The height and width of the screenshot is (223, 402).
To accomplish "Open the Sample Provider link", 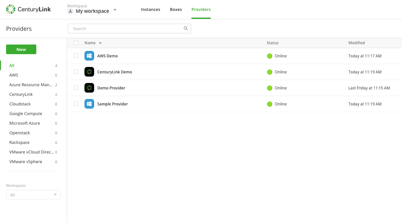I will pos(112,104).
